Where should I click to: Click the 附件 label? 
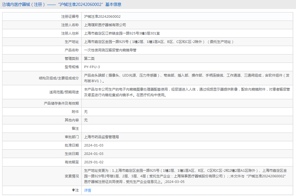click(75, 112)
